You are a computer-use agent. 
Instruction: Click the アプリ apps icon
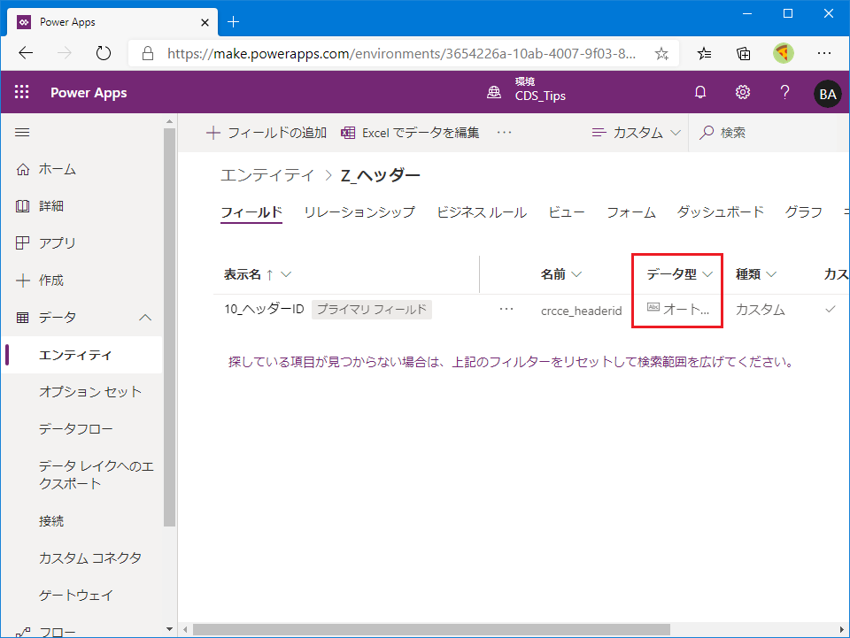pos(23,243)
